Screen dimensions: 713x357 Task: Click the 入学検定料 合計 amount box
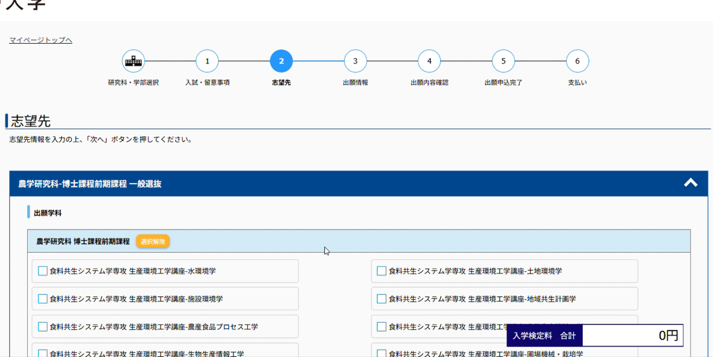click(632, 336)
